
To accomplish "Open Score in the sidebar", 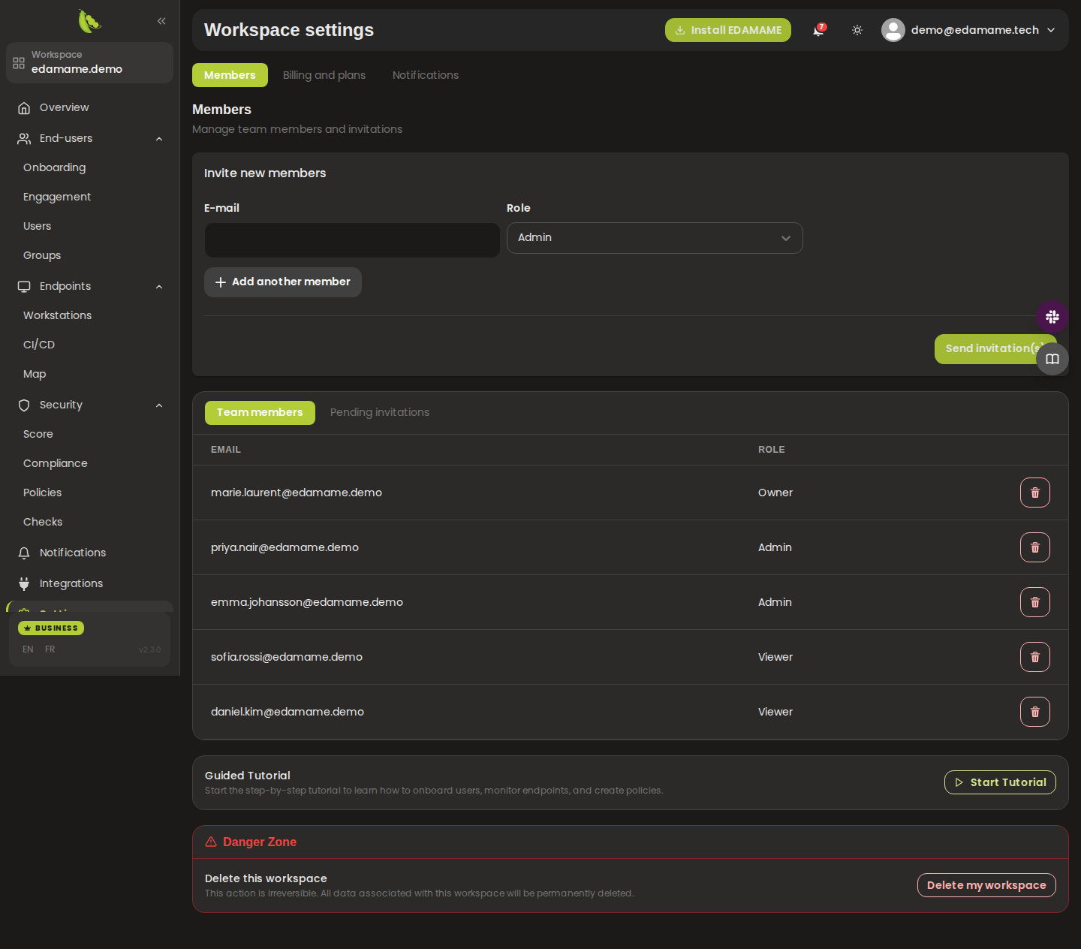I will coord(38,434).
